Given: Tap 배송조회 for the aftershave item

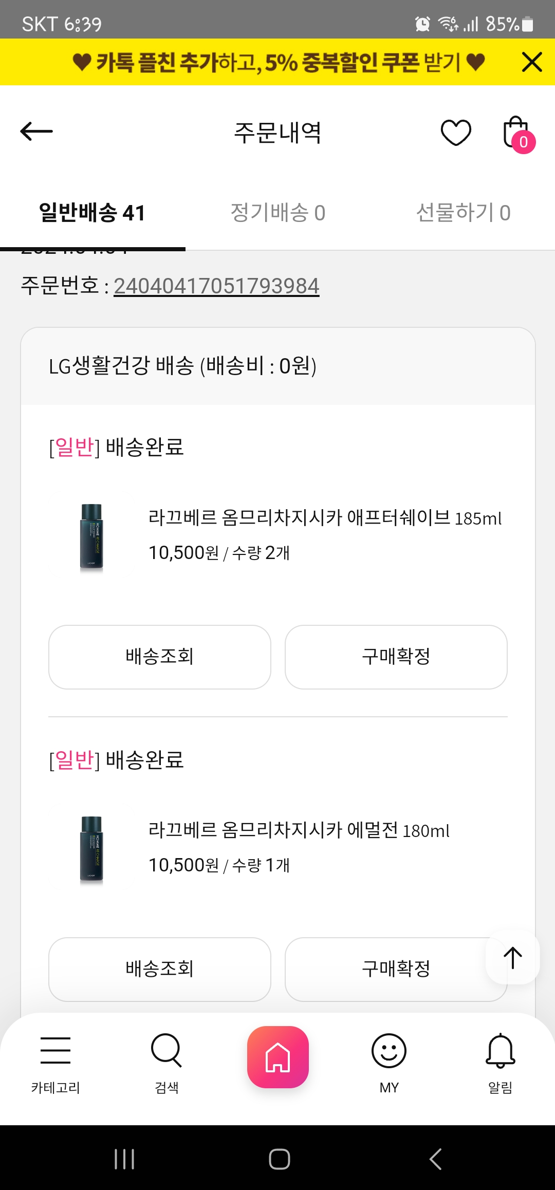Looking at the screenshot, I should 160,657.
